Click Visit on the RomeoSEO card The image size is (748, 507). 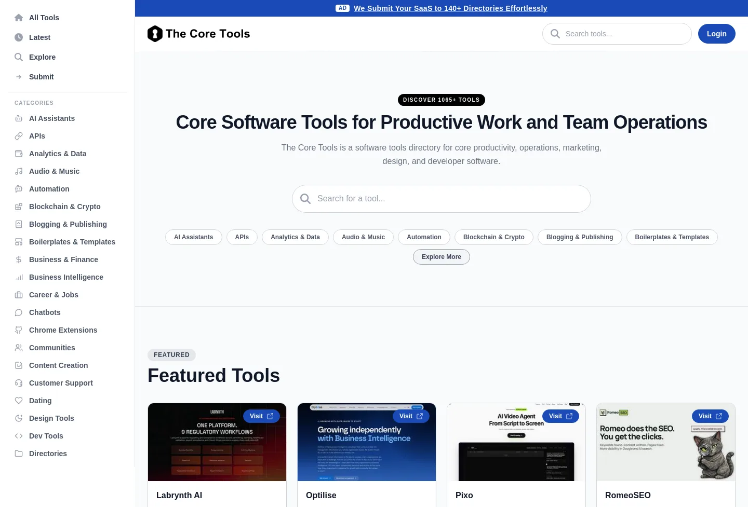710,416
